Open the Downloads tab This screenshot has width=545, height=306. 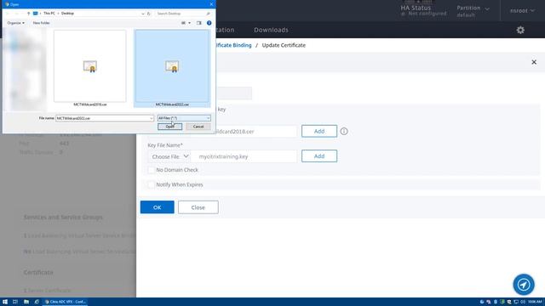271,30
